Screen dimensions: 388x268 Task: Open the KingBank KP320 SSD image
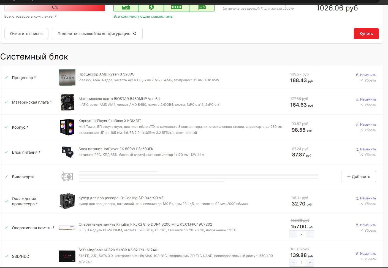click(x=67, y=256)
